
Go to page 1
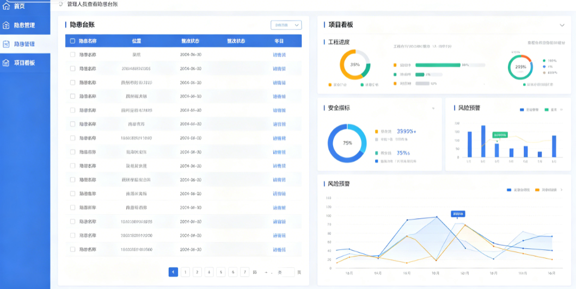click(x=186, y=272)
